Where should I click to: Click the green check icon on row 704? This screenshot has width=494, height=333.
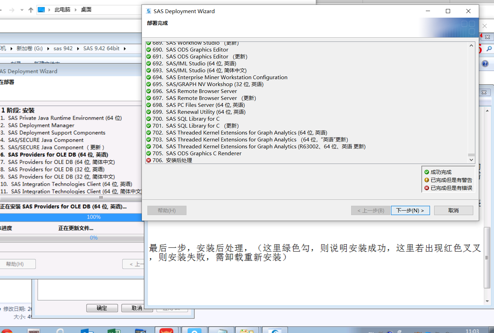149,146
